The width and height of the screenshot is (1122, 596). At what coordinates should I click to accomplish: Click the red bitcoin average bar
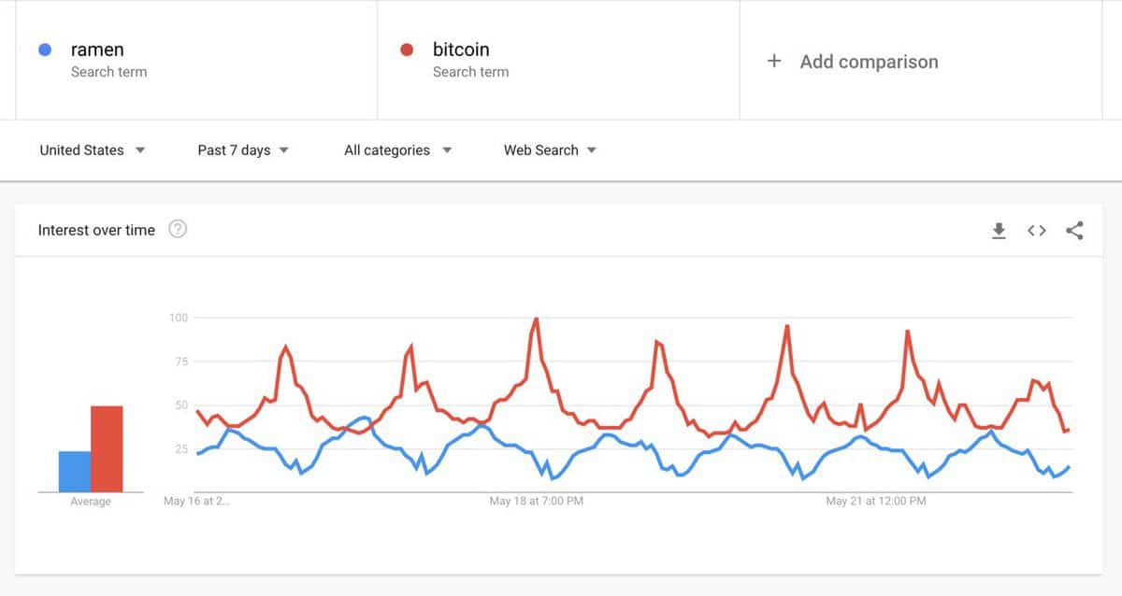[106, 448]
